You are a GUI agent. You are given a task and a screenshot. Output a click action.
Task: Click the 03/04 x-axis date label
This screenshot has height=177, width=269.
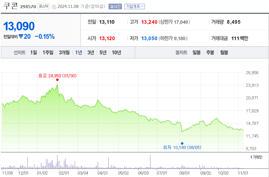tap(83, 173)
